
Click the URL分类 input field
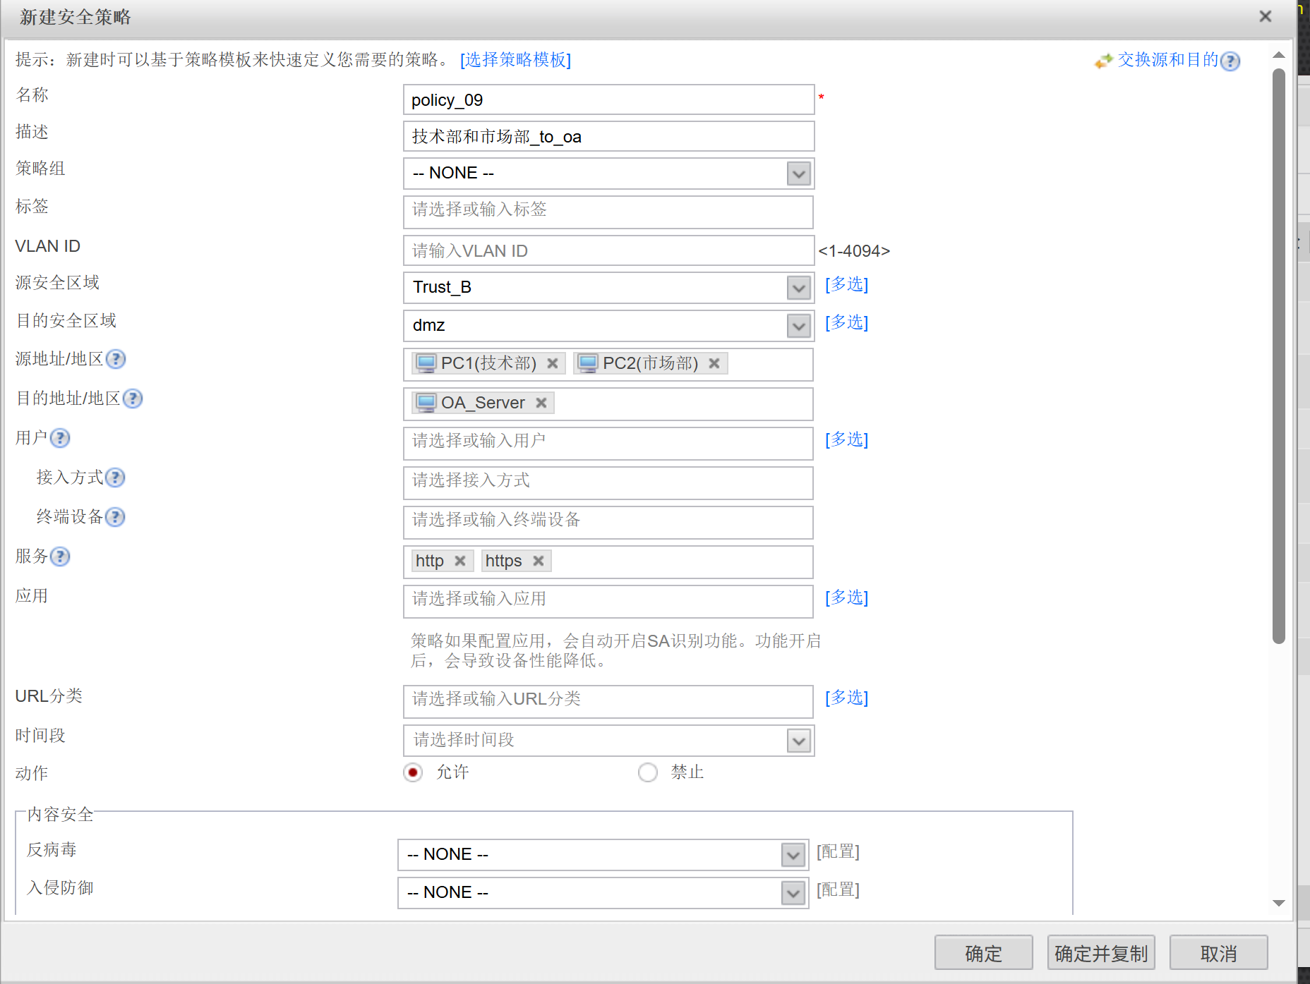(608, 701)
